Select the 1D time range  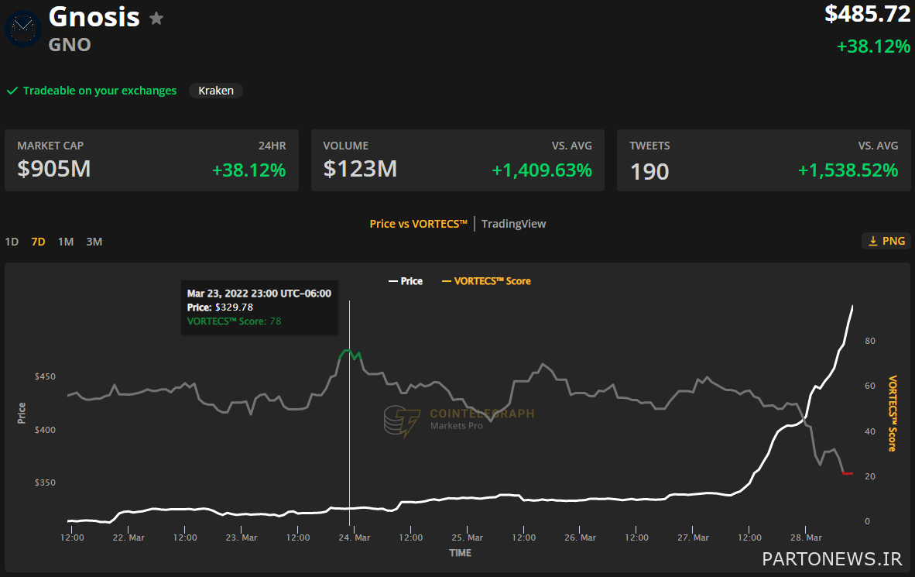pos(12,242)
